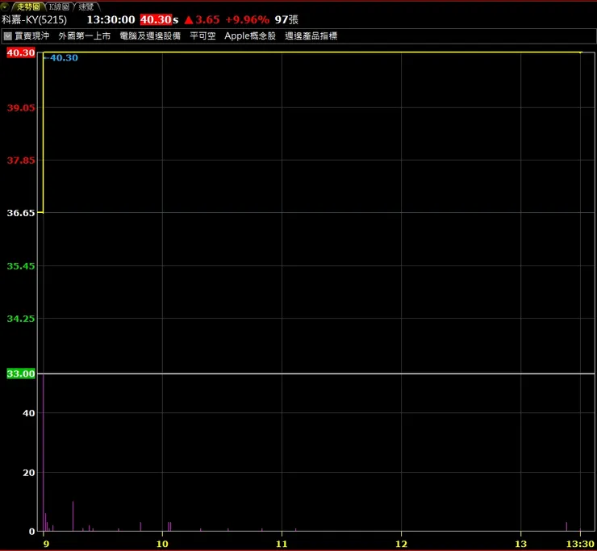Viewport: 597px width, 551px height.
Task: Click the 13:30:00 timestamp
Action: coord(111,20)
